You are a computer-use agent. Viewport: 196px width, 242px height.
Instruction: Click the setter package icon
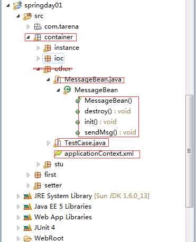tap(37, 185)
